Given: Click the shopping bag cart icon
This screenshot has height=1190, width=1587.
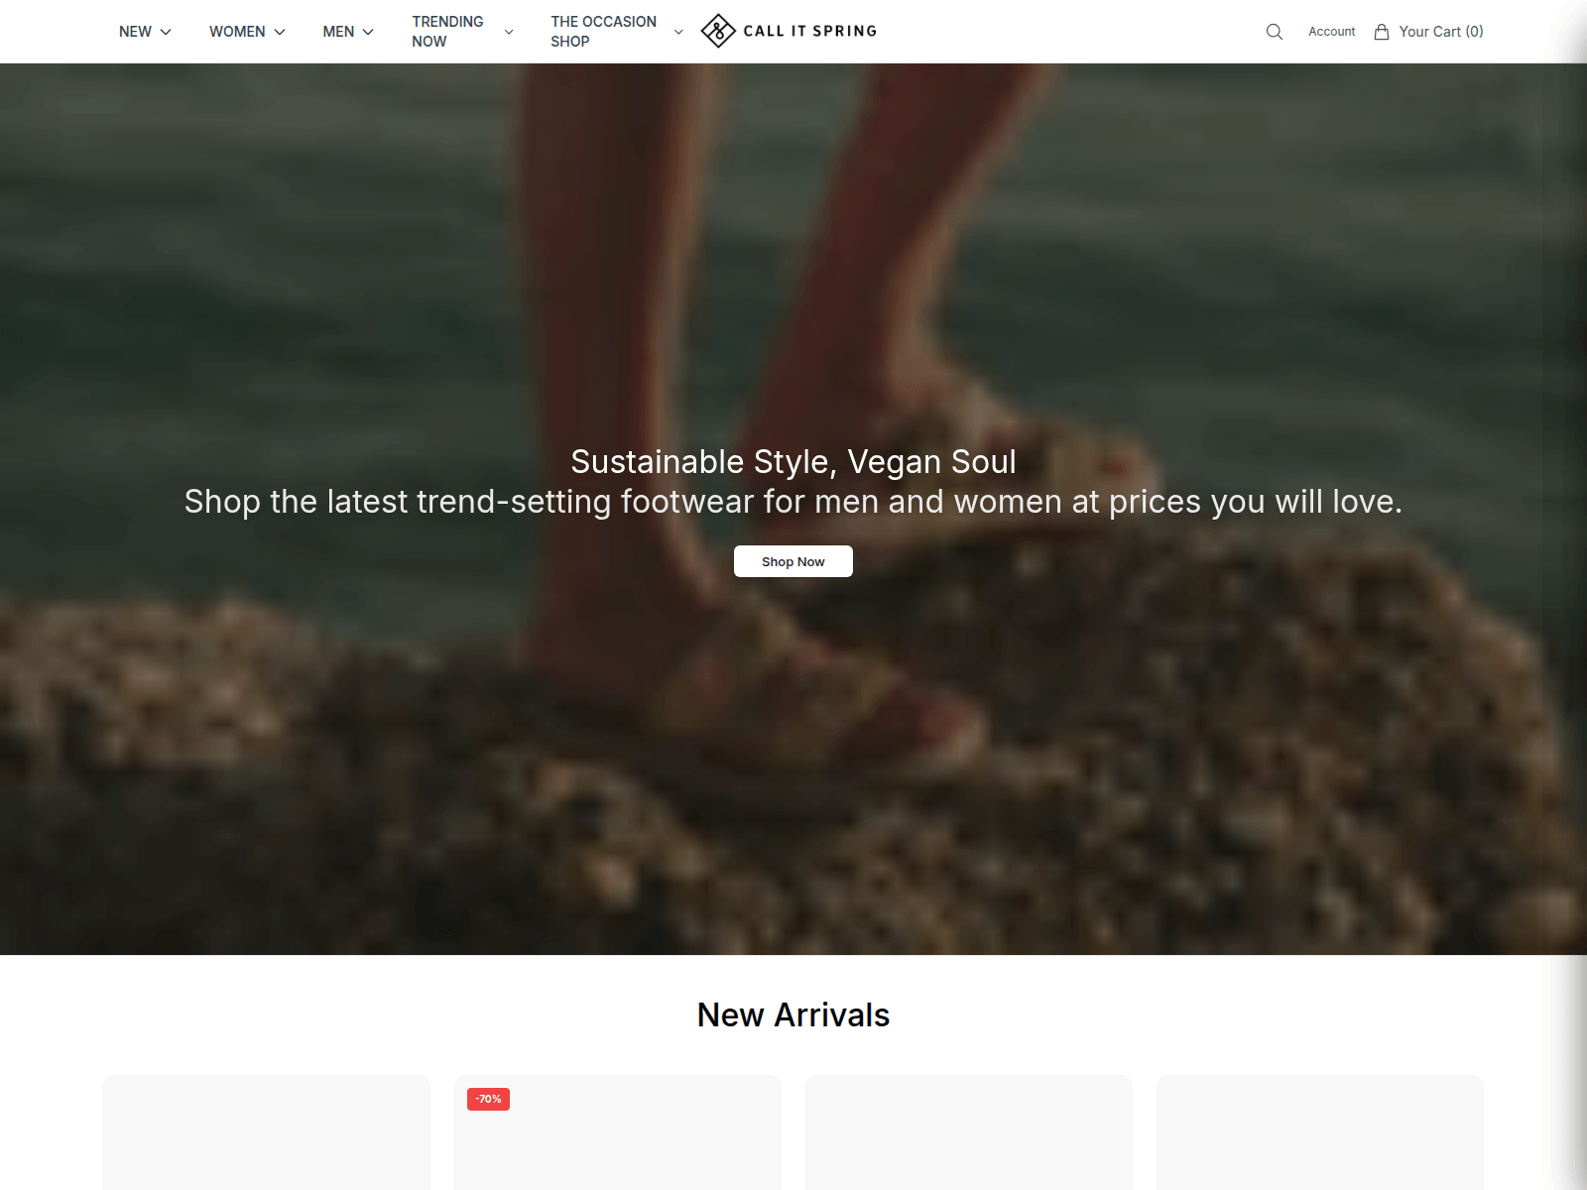Looking at the screenshot, I should [x=1382, y=32].
